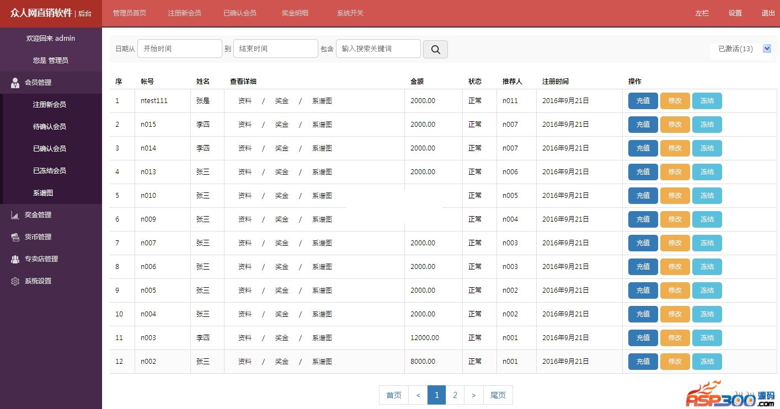This screenshot has height=409, width=780.
Task: Open 系统设置 gear section
Action: pyautogui.click(x=38, y=281)
